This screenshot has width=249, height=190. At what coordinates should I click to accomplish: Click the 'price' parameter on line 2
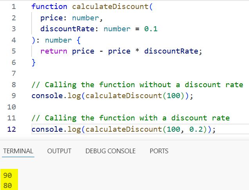pos(52,18)
